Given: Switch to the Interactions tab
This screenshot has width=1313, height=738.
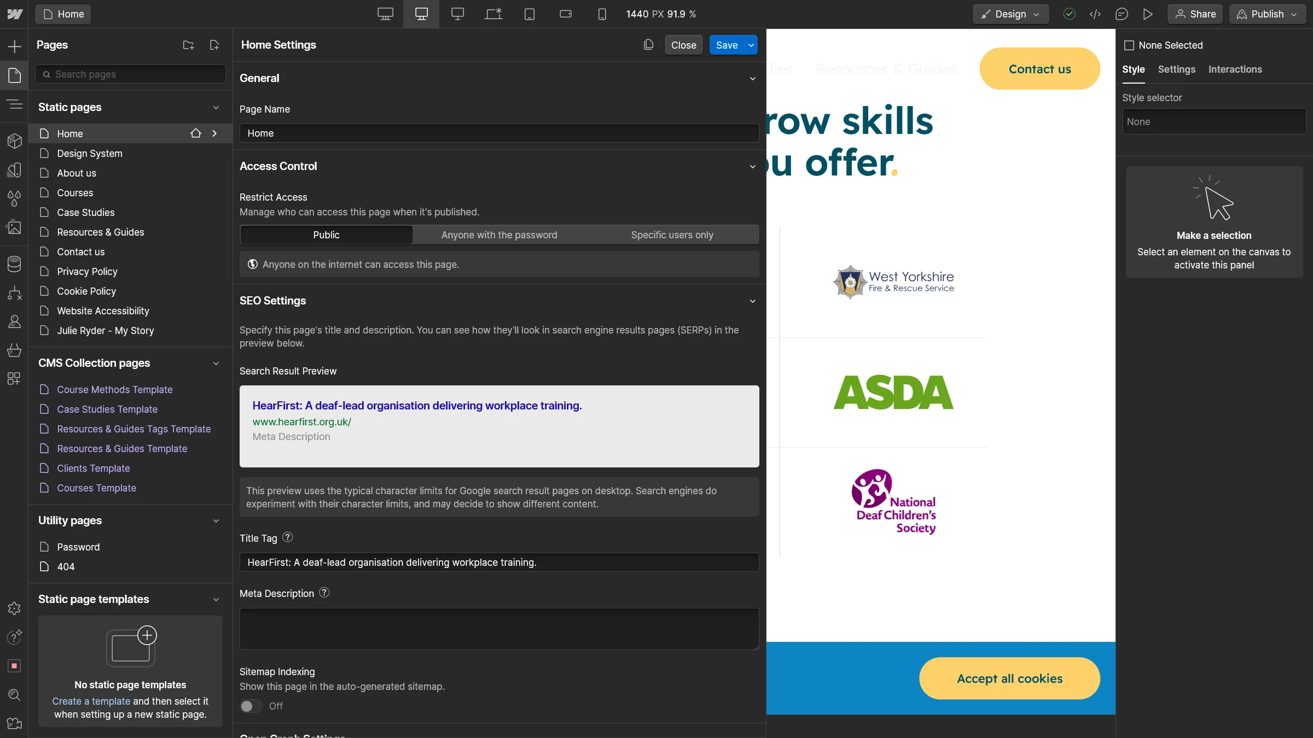Looking at the screenshot, I should point(1235,69).
